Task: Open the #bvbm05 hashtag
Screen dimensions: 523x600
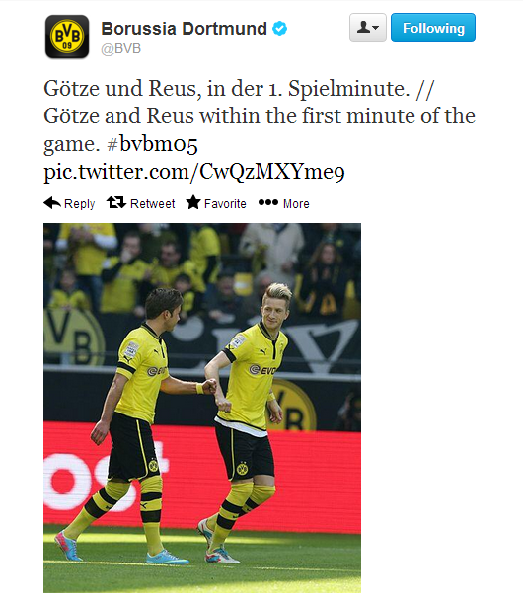Action: [x=153, y=144]
